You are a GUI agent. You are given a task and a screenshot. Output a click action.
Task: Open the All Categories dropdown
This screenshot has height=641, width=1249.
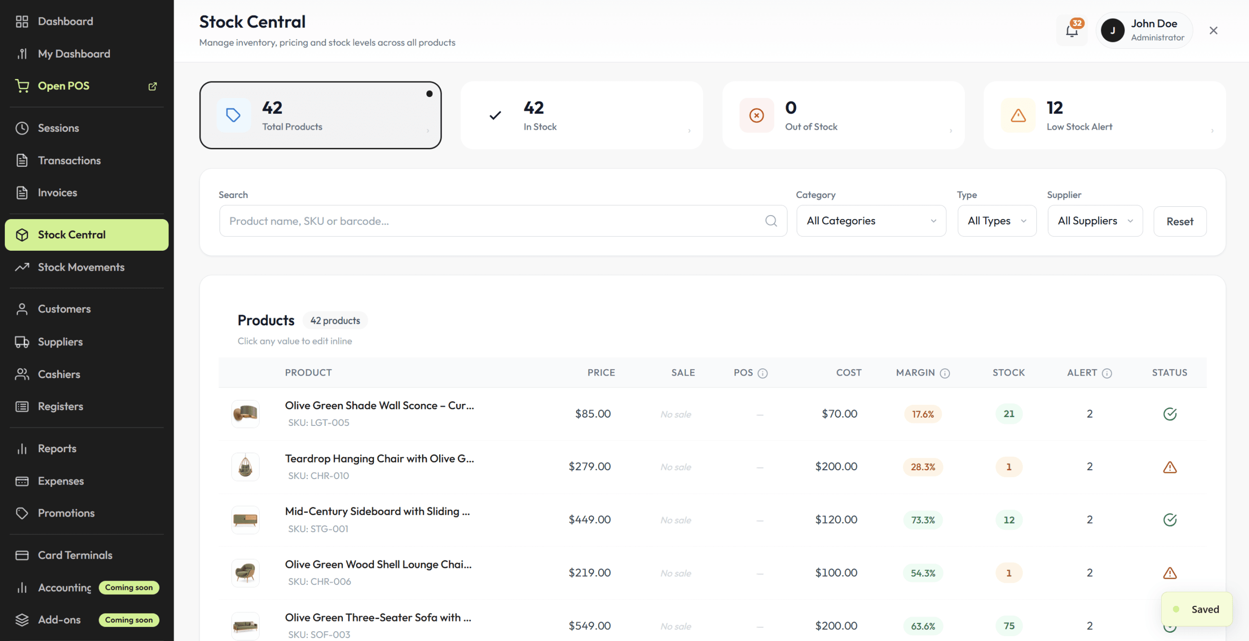click(x=871, y=221)
